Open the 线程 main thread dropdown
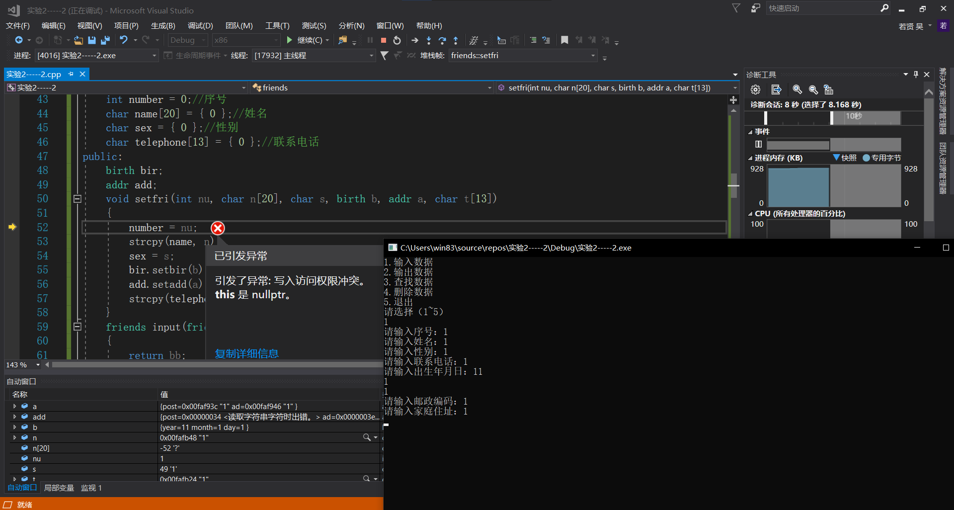 point(371,56)
